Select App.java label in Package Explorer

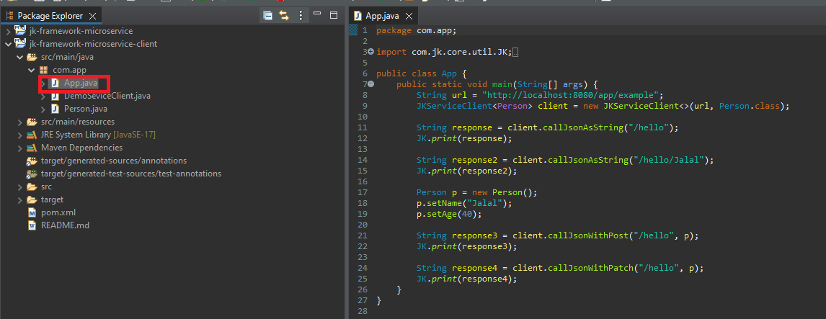click(x=81, y=84)
